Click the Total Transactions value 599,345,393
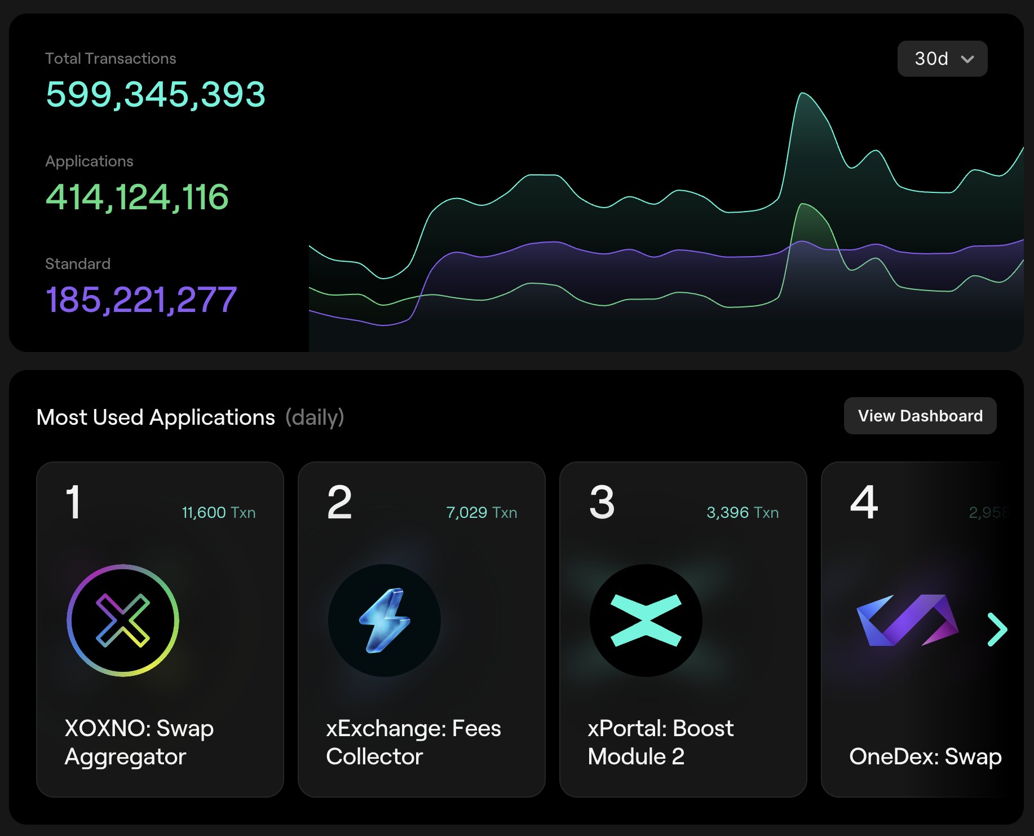Image resolution: width=1034 pixels, height=836 pixels. click(156, 94)
